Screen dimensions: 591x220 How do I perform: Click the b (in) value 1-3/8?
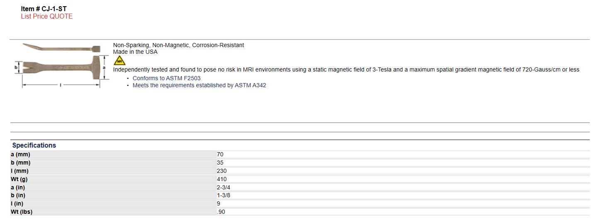[224, 195]
